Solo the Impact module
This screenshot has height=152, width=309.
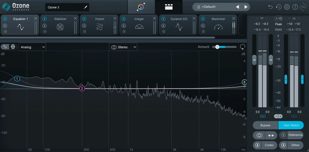84,26
